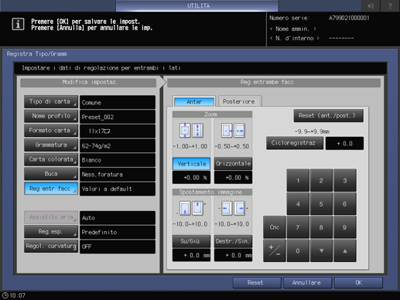Click Reset (ant./post.) button

328,116
